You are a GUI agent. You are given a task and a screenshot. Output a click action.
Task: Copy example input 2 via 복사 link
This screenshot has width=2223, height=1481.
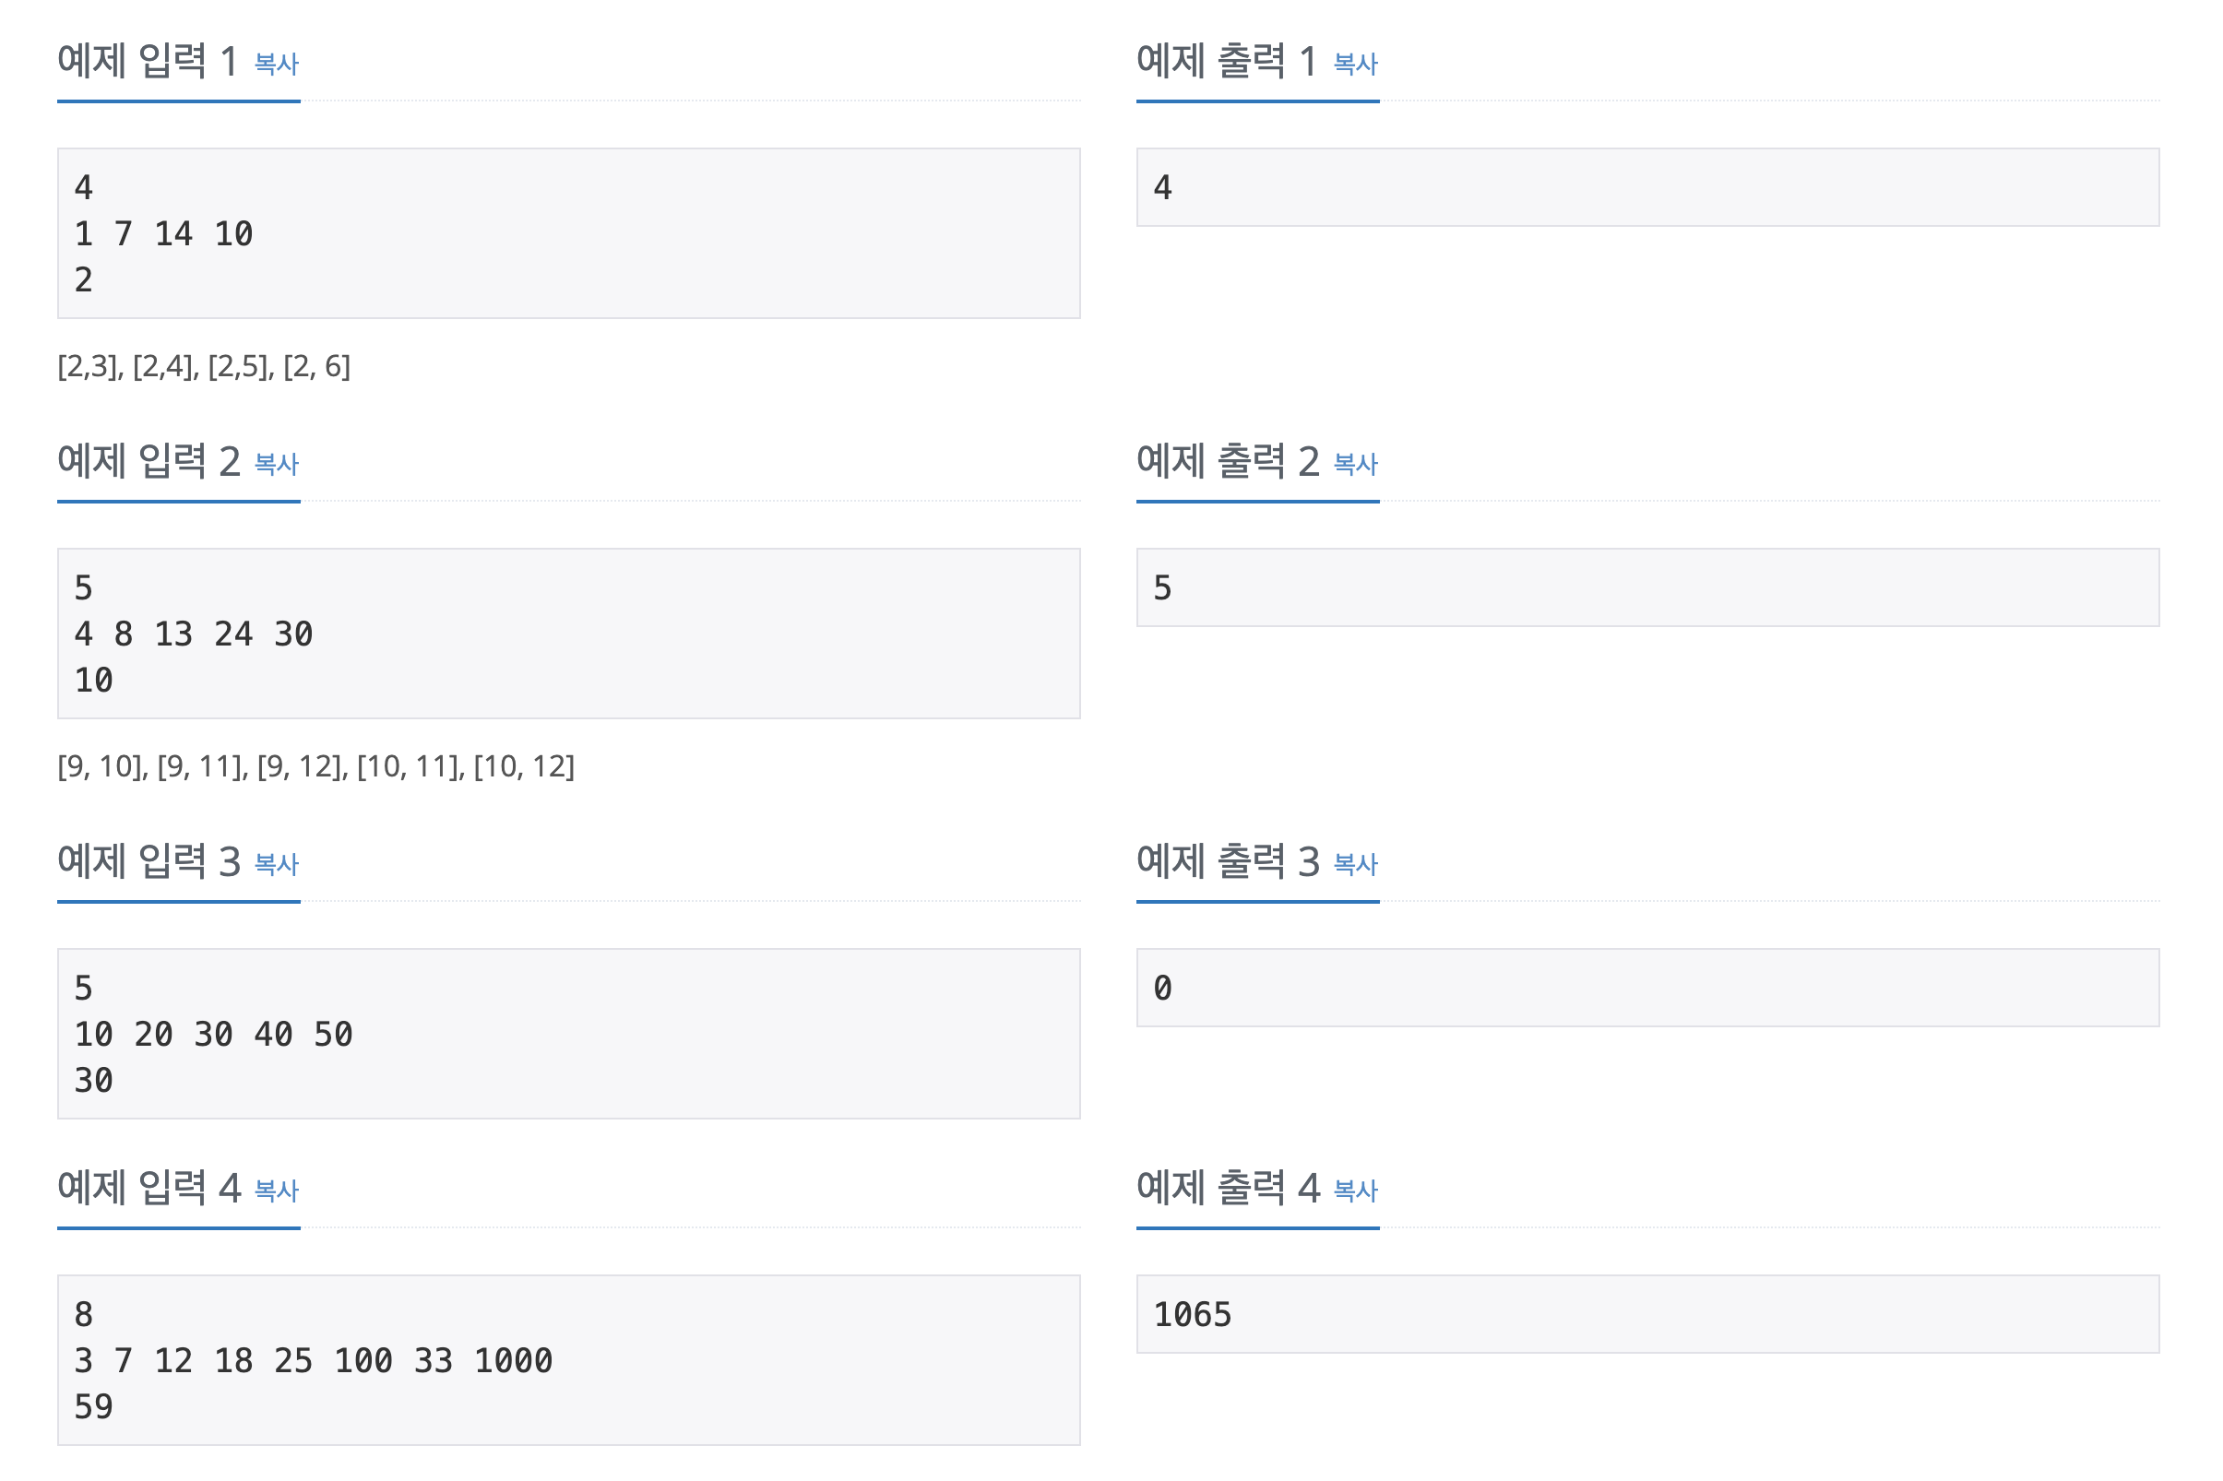point(277,465)
